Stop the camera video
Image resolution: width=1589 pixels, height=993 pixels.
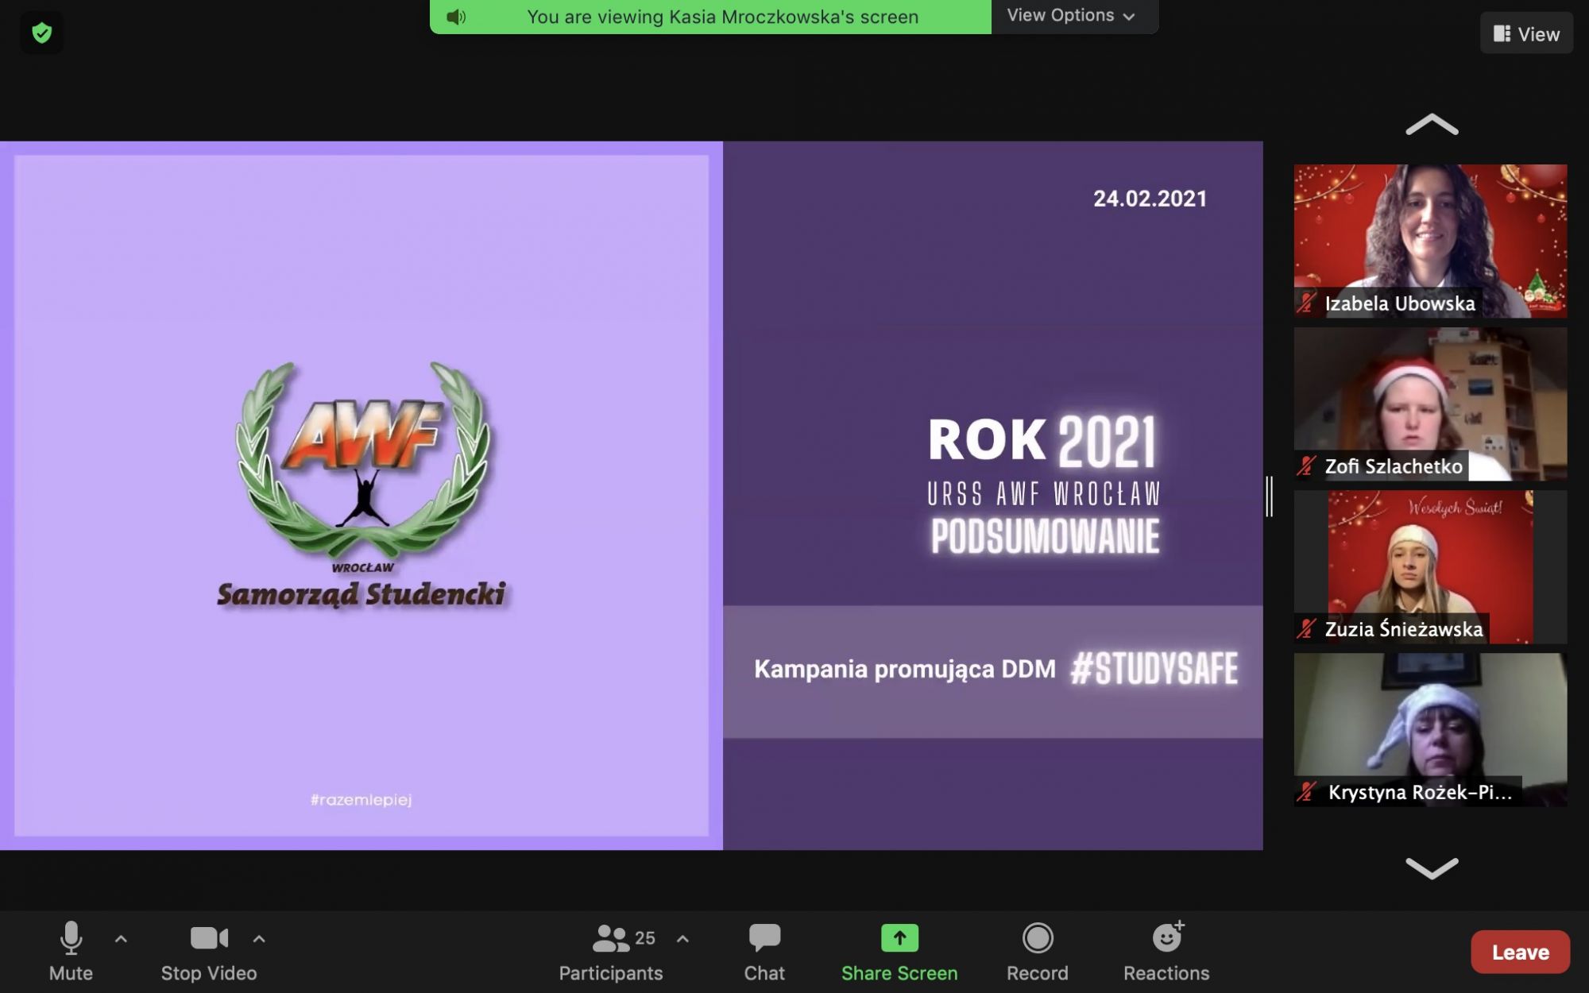[209, 951]
